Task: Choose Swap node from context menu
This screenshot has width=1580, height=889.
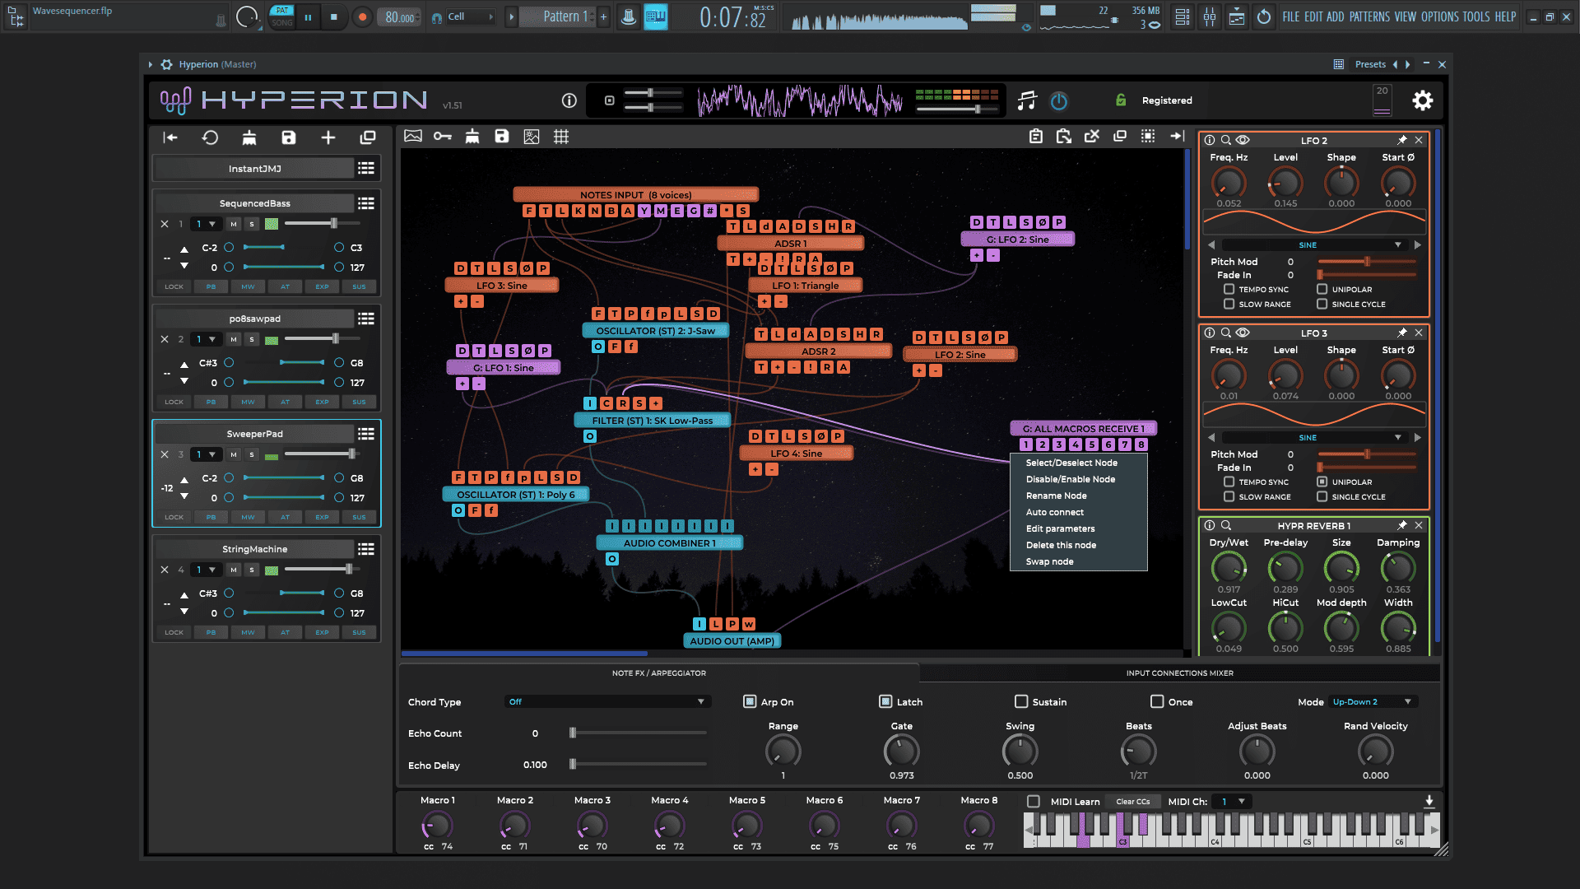Action: click(1049, 561)
